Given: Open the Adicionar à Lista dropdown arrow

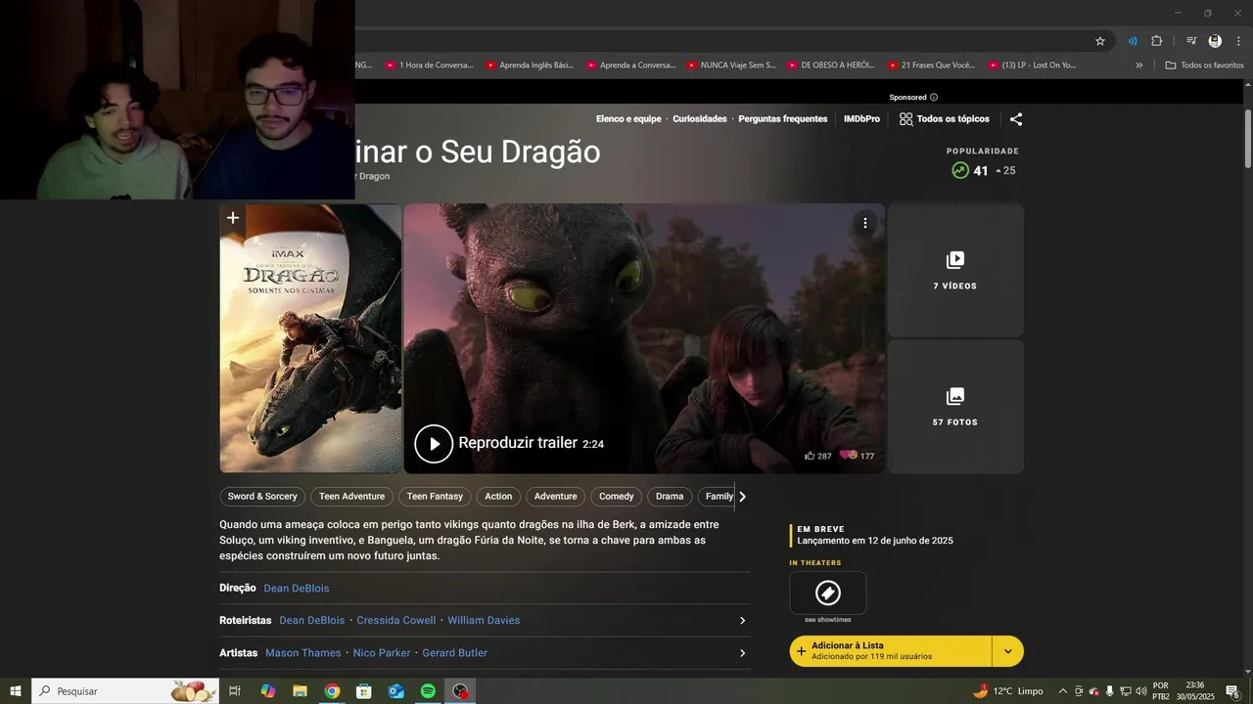Looking at the screenshot, I should coord(1008,651).
